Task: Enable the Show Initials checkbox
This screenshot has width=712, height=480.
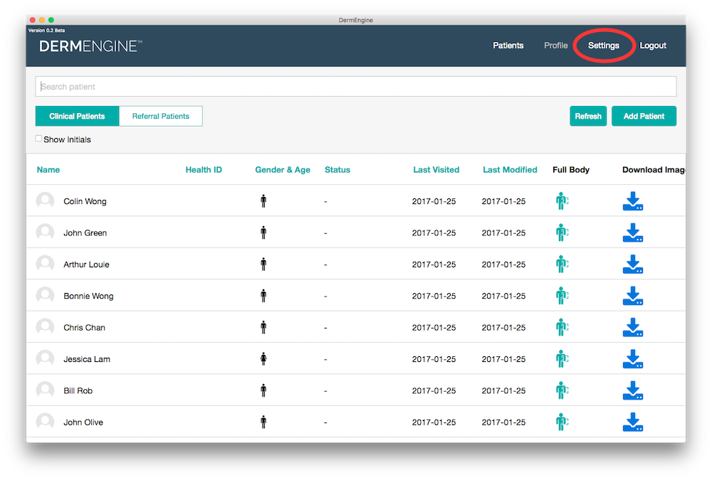Action: click(x=39, y=139)
